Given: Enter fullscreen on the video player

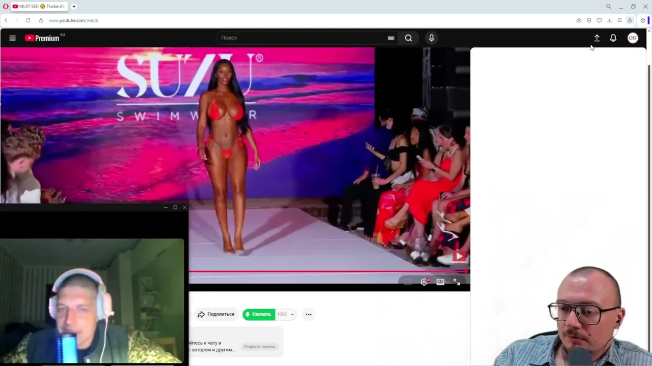Looking at the screenshot, I should (457, 282).
